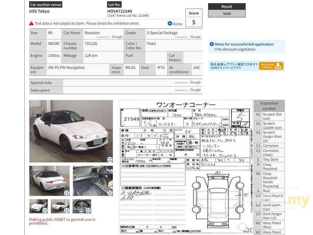Click expand icon on main car photo
Viewport: 313px width, 235px height.
(x=110, y=160)
